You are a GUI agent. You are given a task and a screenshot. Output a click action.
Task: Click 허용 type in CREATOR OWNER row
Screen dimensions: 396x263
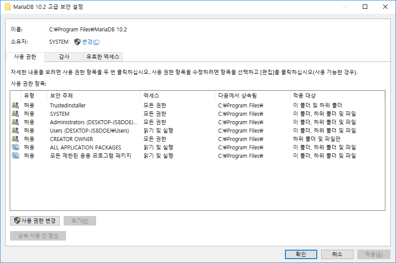[29, 139]
